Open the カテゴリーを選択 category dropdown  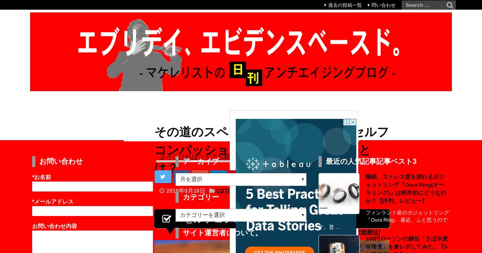[241, 215]
